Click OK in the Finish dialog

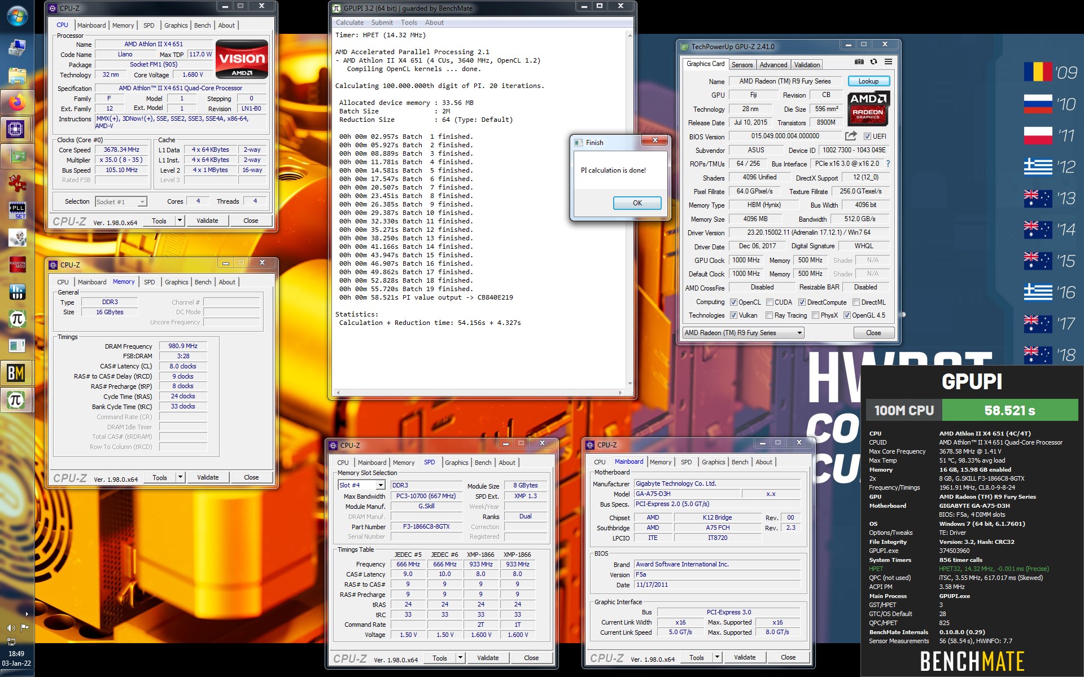click(637, 203)
